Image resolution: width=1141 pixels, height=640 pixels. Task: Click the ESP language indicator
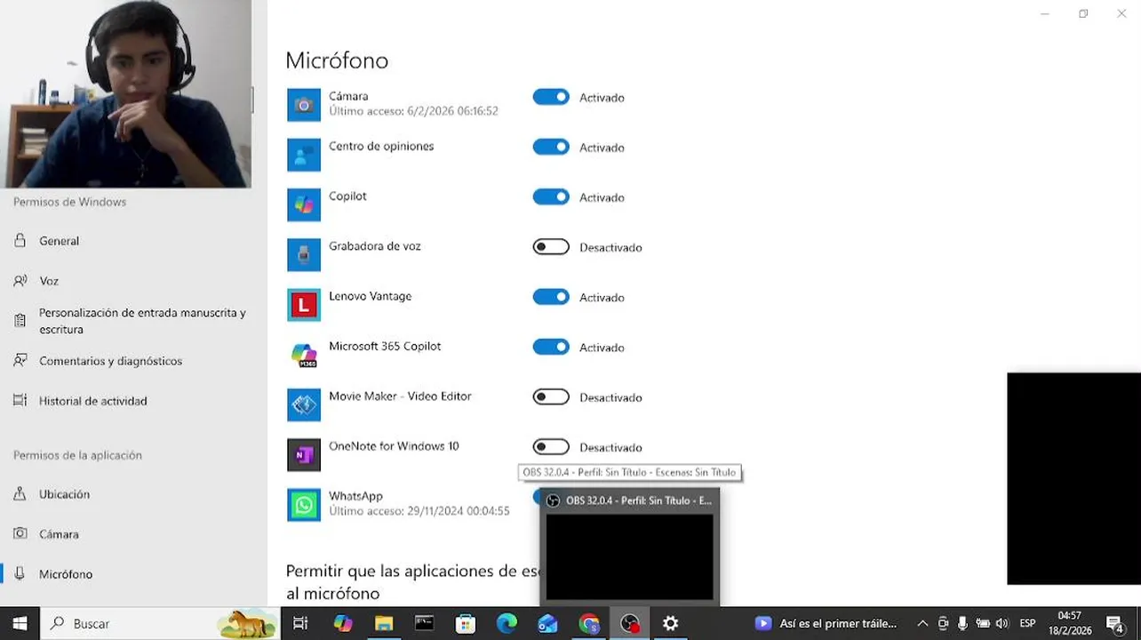click(1027, 624)
